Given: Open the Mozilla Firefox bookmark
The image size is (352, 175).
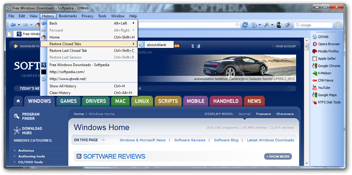Looking at the screenshot, I should [x=326, y=51].
